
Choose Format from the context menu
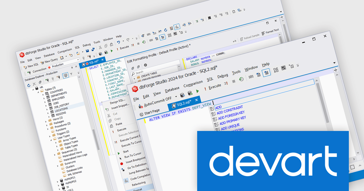pos(138,189)
